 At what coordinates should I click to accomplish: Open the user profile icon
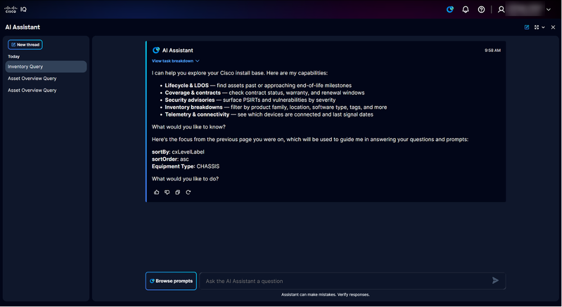tap(501, 10)
